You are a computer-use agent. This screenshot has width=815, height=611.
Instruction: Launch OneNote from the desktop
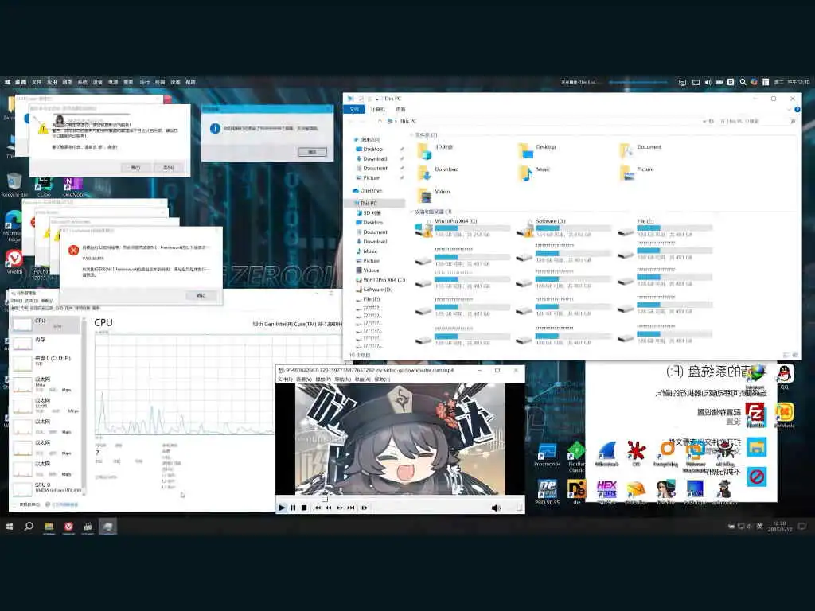tap(72, 187)
